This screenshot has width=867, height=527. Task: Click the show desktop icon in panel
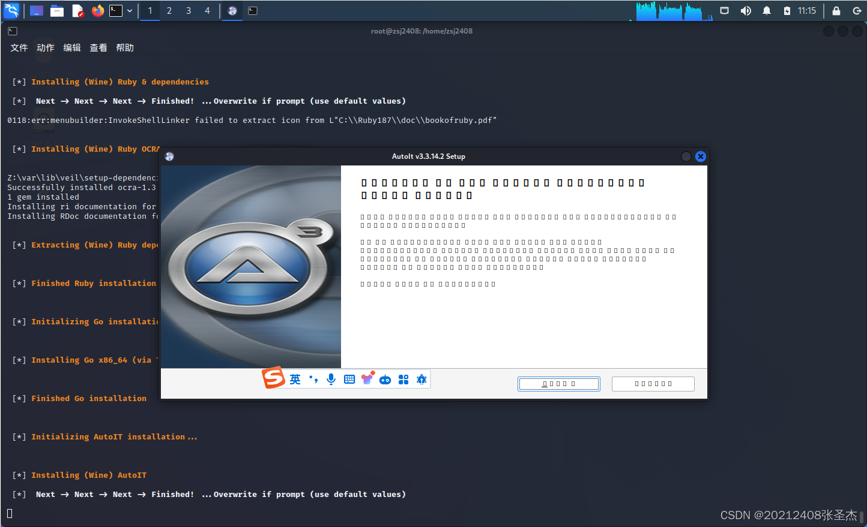click(37, 11)
